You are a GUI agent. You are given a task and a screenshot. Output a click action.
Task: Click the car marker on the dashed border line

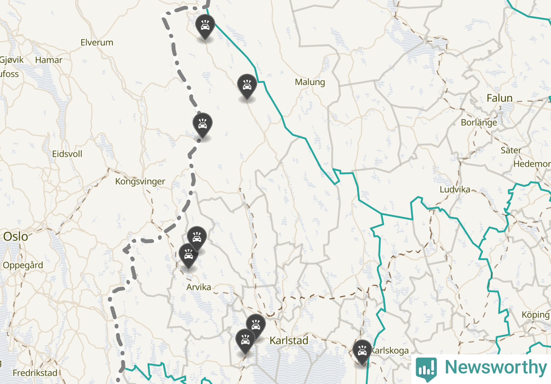203,125
